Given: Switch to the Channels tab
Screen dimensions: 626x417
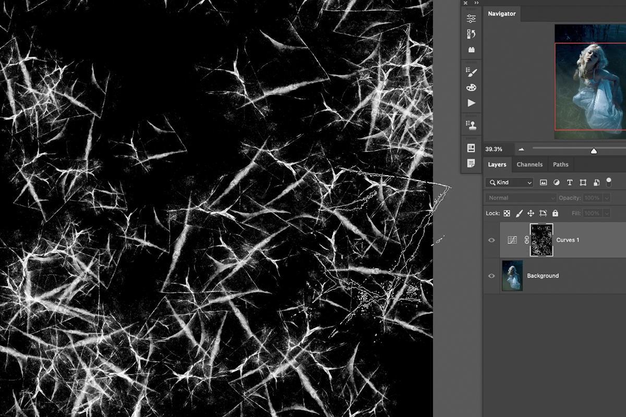Looking at the screenshot, I should click(529, 164).
